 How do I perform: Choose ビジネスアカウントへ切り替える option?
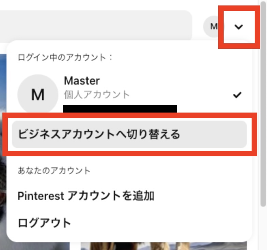tap(129, 134)
